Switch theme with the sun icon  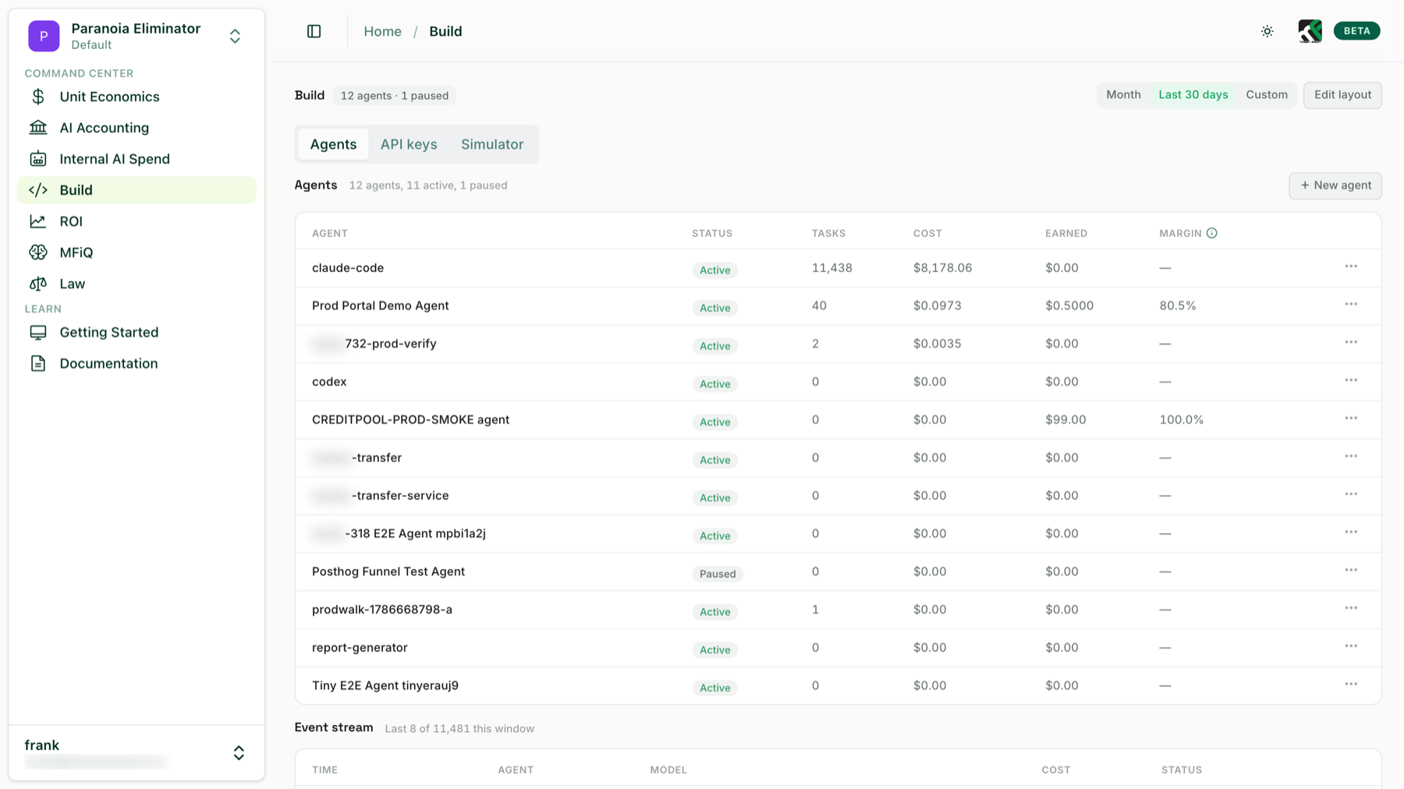coord(1267,31)
